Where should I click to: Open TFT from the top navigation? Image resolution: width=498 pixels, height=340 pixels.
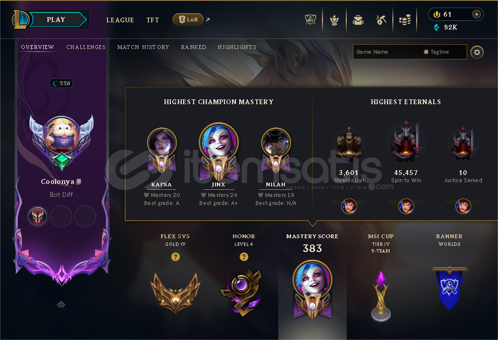[x=153, y=20]
